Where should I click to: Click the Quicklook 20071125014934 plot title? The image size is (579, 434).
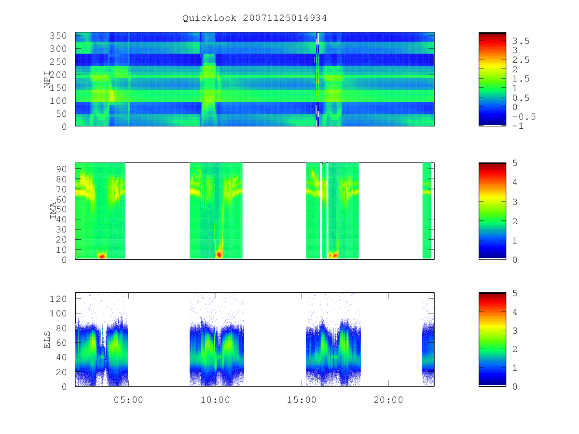(x=255, y=18)
